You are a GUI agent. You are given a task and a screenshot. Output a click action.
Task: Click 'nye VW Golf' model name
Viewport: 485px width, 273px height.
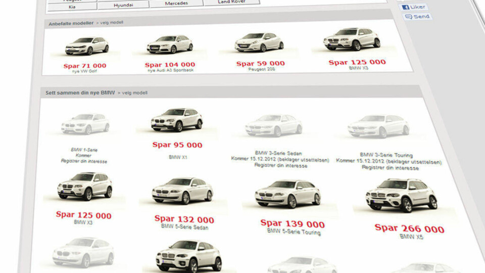pos(84,71)
